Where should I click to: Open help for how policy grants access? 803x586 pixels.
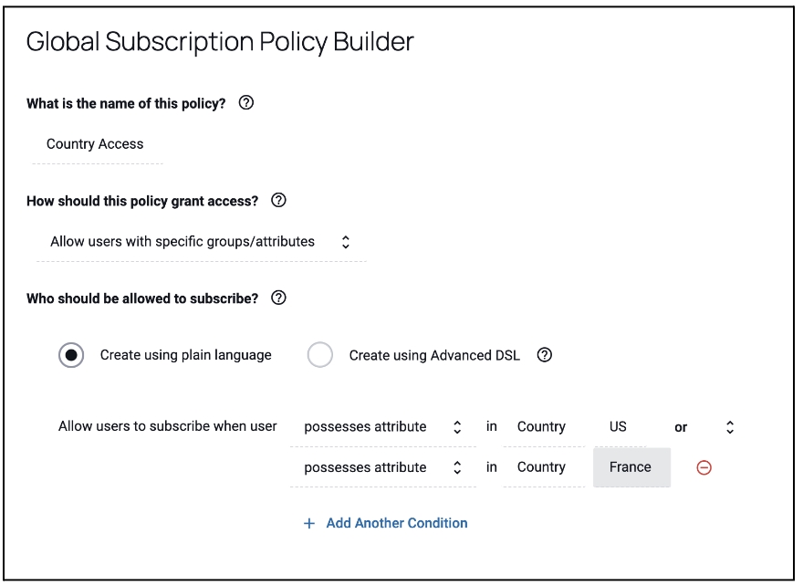click(279, 201)
